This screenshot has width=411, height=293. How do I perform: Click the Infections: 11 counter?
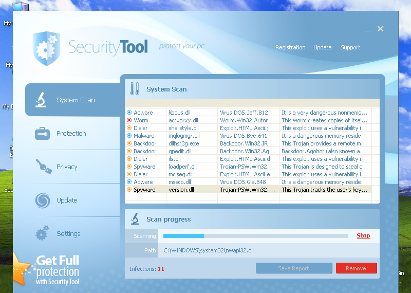point(147,269)
